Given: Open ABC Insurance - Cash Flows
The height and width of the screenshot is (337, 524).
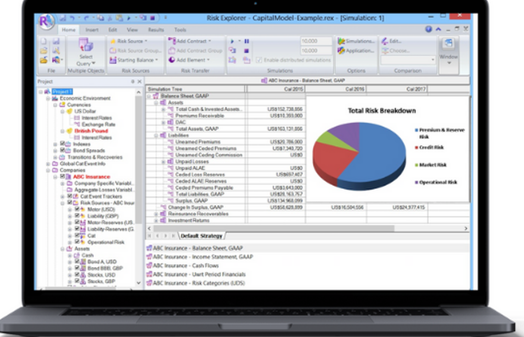Looking at the screenshot, I should 186,266.
